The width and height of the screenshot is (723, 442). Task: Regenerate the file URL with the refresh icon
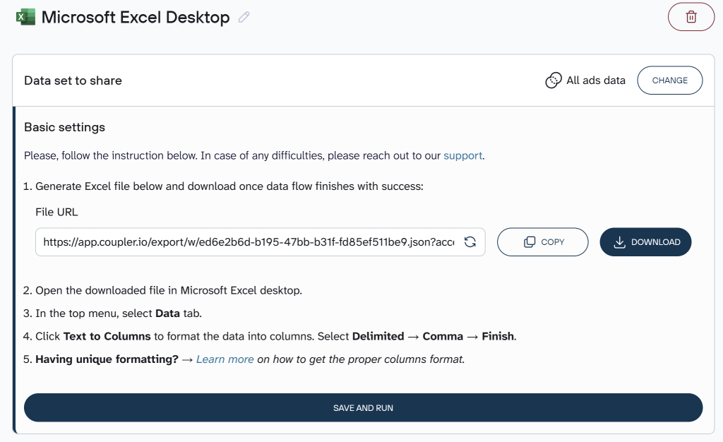pos(470,242)
